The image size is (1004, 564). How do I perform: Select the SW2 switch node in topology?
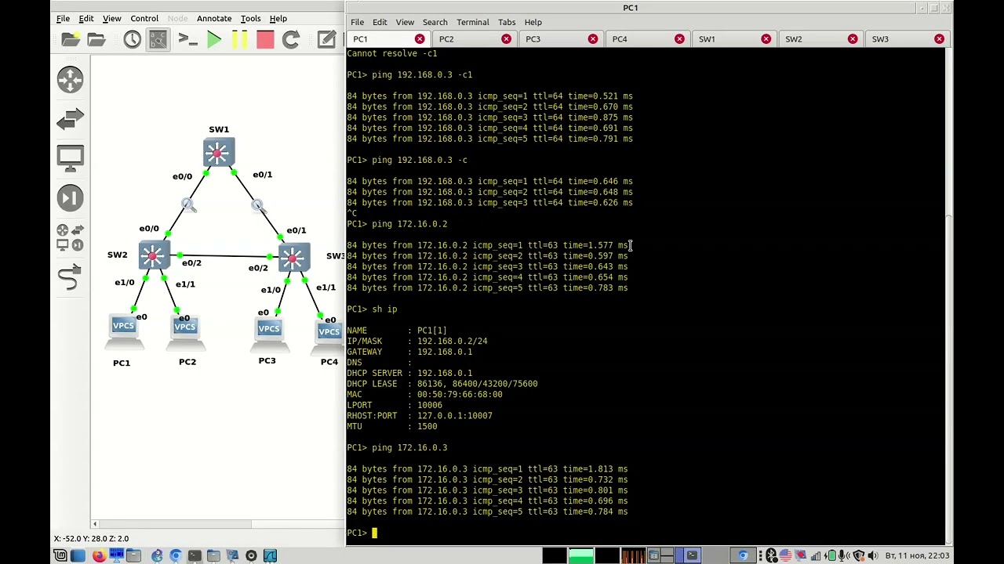pos(154,255)
